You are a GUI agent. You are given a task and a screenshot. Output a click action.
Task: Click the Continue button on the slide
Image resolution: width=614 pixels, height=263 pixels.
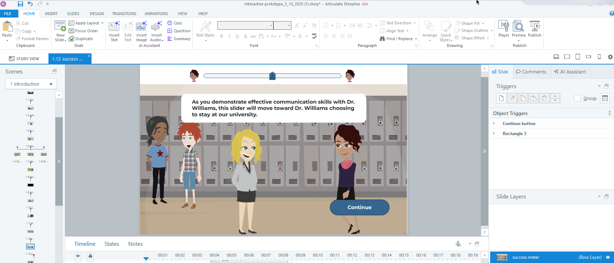pos(360,207)
